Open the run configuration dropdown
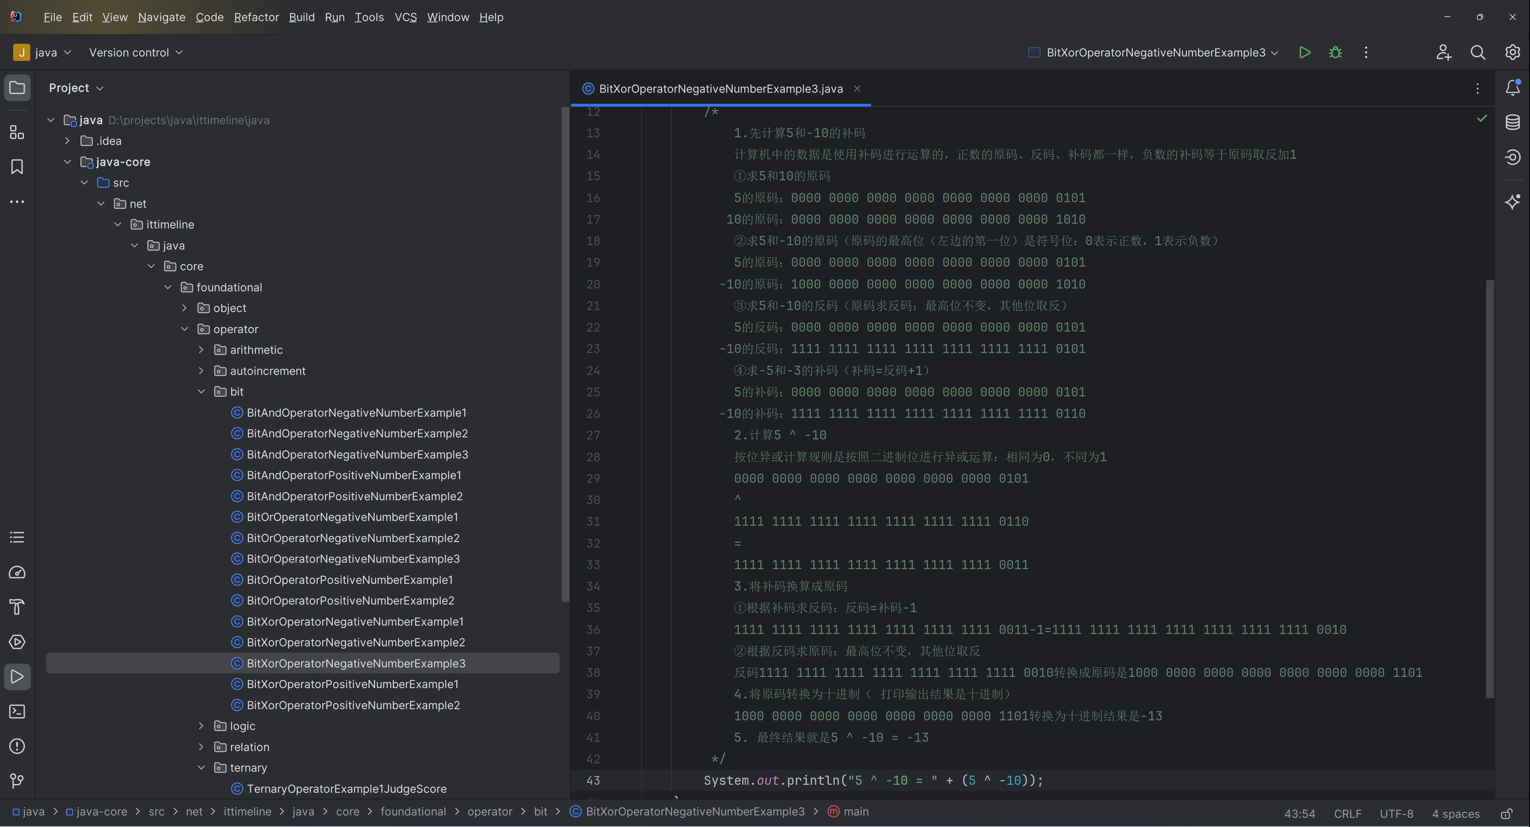1530x827 pixels. pos(1153,52)
